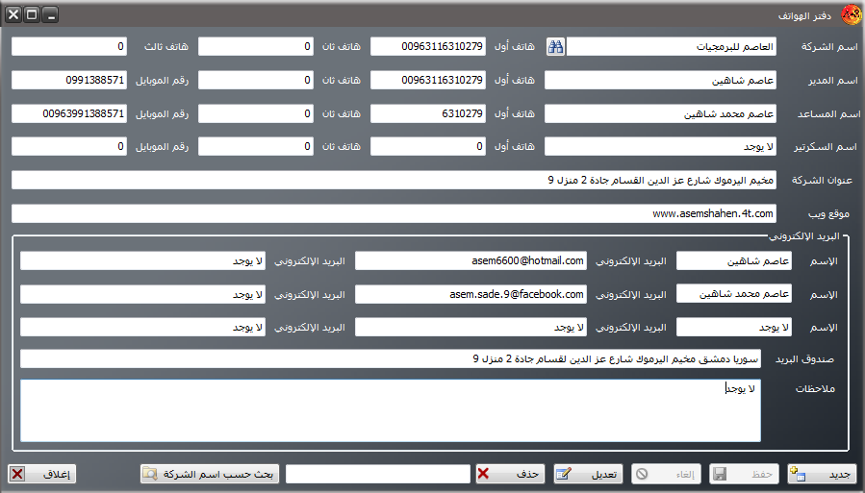Click the إغلاق (Close) button at bottom

pyautogui.click(x=42, y=474)
